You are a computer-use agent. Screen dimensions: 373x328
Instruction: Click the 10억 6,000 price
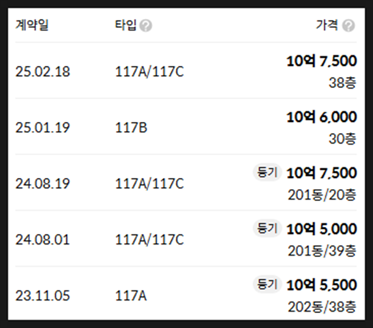tap(321, 117)
